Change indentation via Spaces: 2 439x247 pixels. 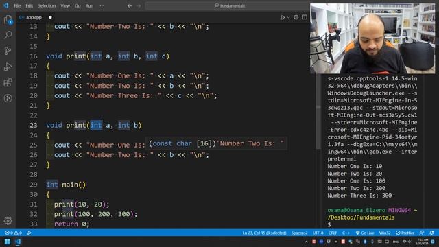click(x=299, y=233)
